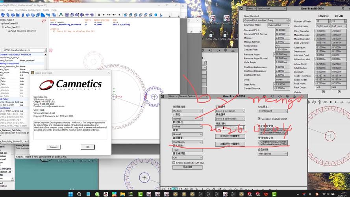Click the double left arrow rewind icon in GearTeqSE
The width and height of the screenshot is (350, 197).
coord(109,15)
